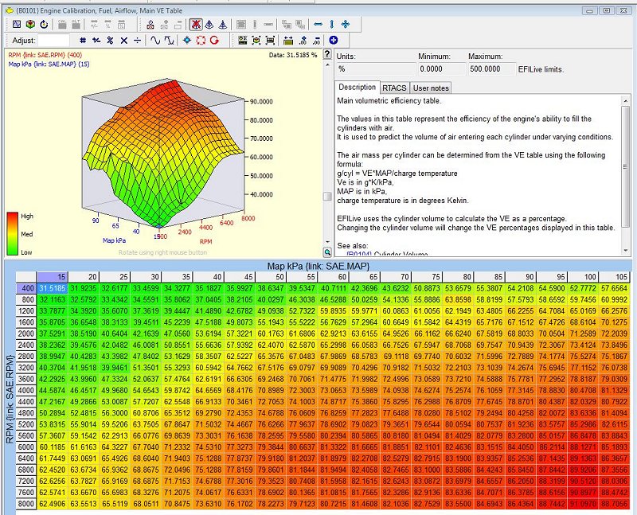This screenshot has width=637, height=515.
Task: Select the 8000 RPM row header
Action: 26,504
